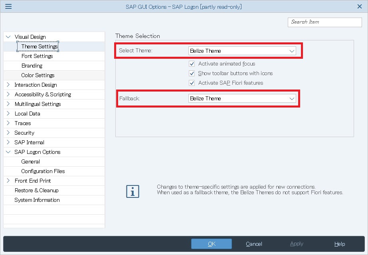Click the Help button
The width and height of the screenshot is (368, 255).
point(340,244)
